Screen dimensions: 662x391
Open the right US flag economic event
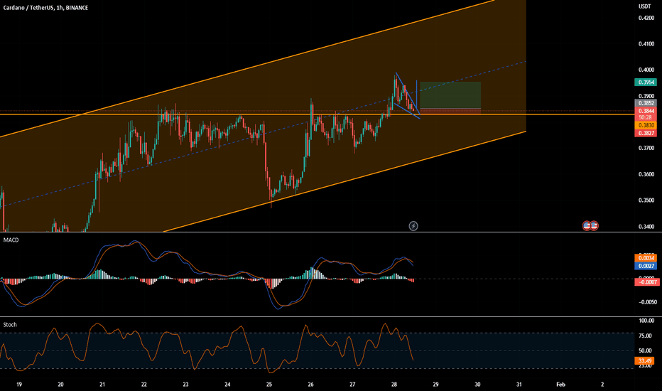click(x=594, y=226)
